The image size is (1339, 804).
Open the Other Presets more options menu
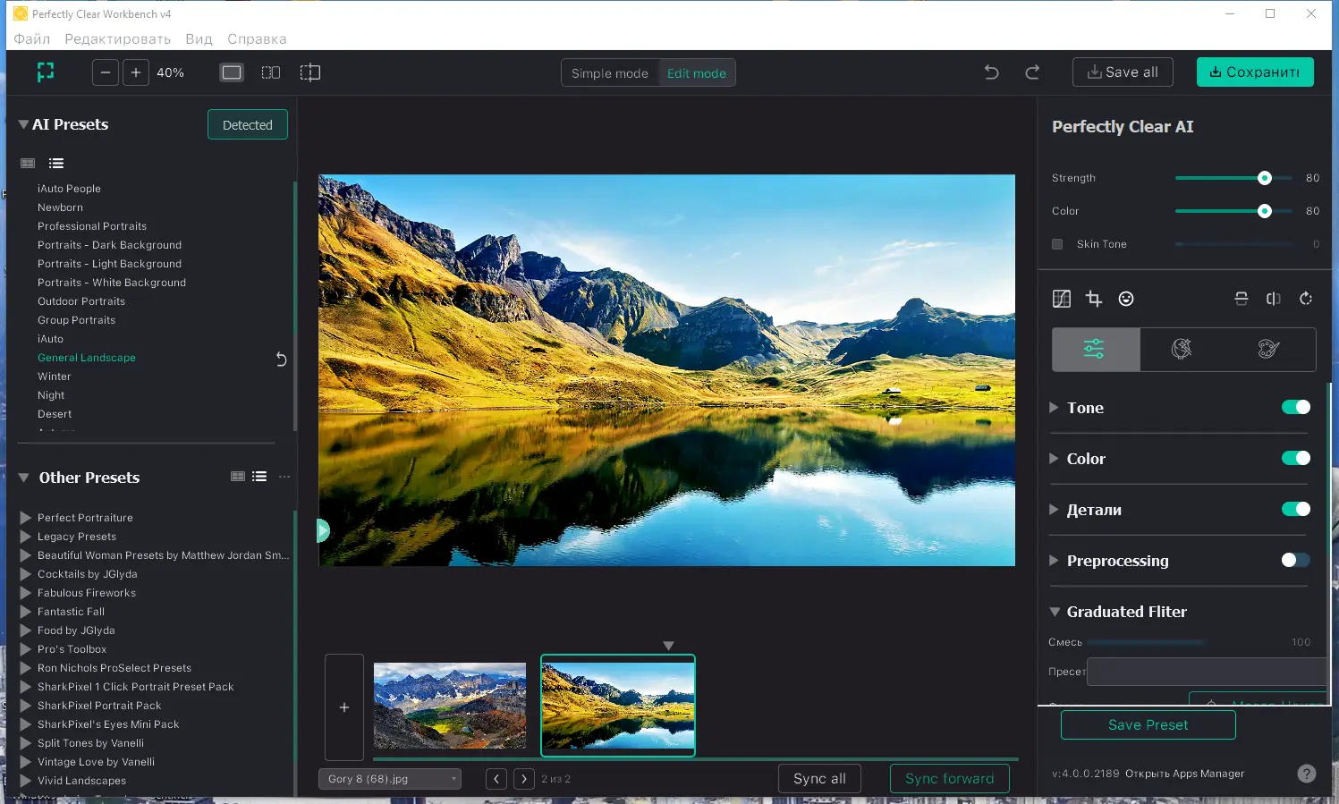284,477
